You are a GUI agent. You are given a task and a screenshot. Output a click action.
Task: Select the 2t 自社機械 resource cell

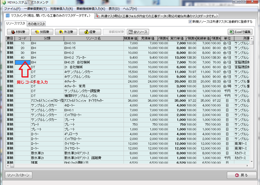94,67
